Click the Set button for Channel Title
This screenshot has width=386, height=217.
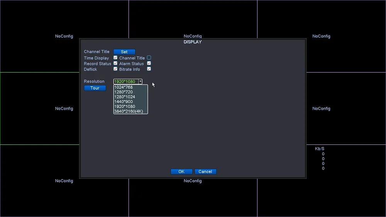tap(124, 52)
